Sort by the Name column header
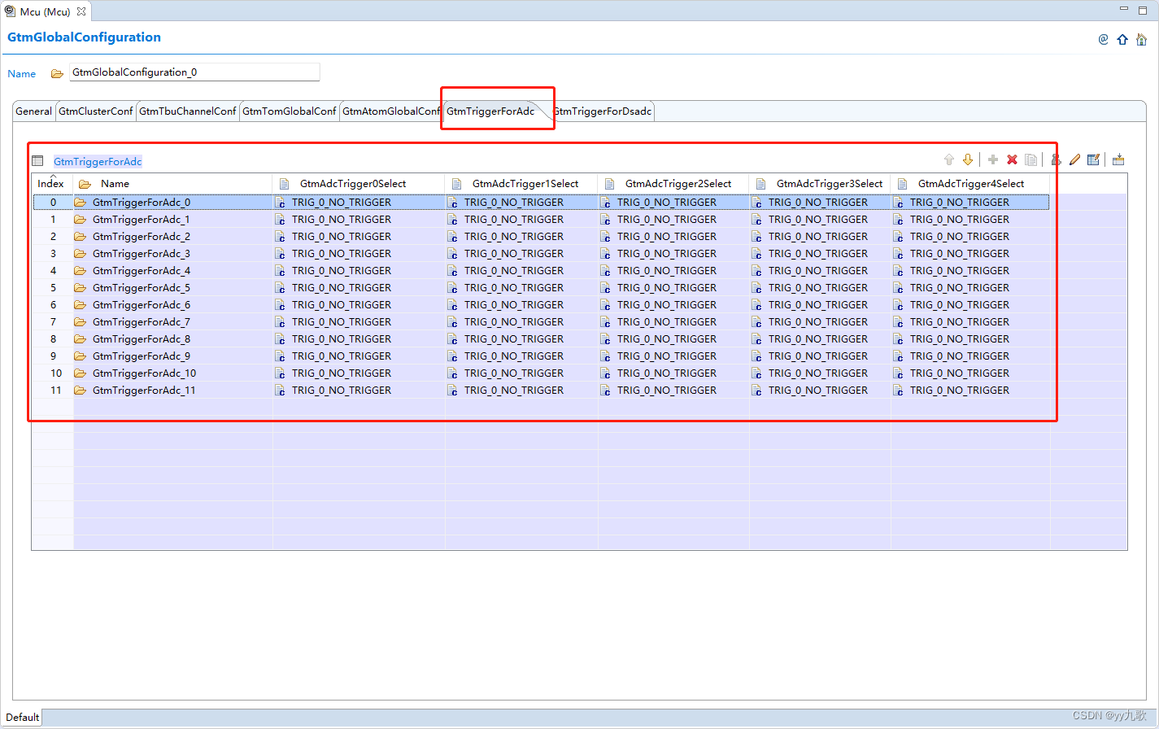1159x729 pixels. pos(172,184)
